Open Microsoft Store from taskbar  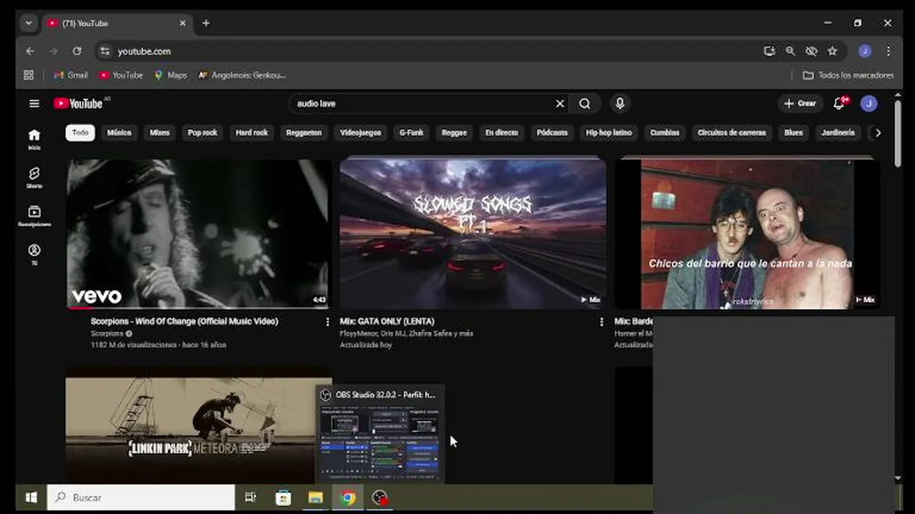pos(283,498)
